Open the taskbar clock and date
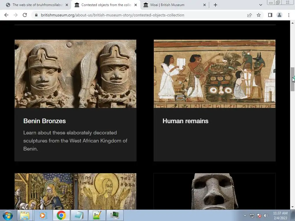 tap(280, 216)
